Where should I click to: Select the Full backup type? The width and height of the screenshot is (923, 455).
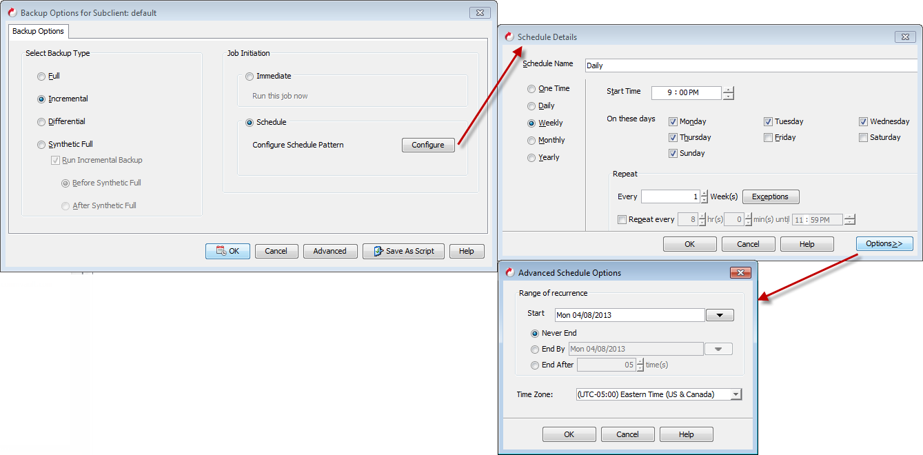42,77
